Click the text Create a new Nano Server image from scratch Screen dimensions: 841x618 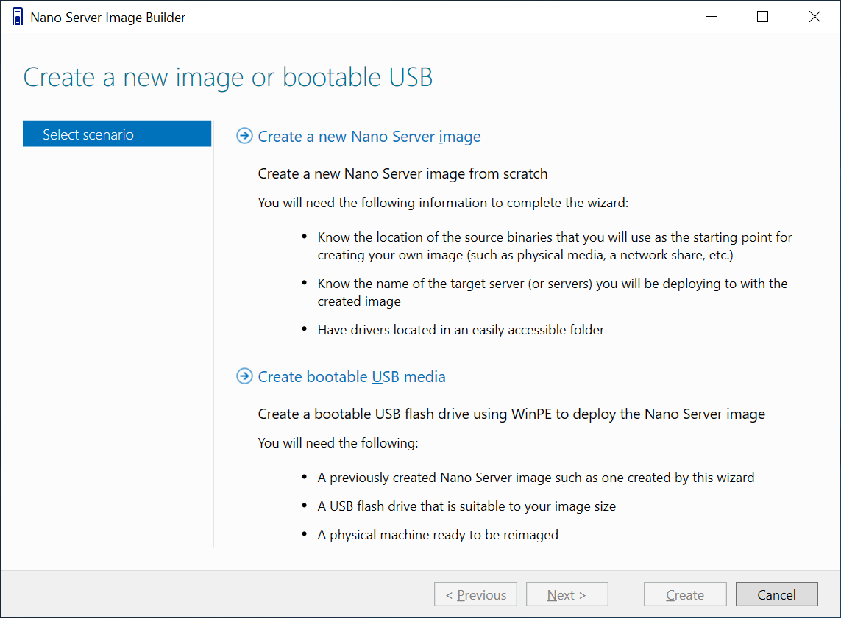tap(402, 174)
